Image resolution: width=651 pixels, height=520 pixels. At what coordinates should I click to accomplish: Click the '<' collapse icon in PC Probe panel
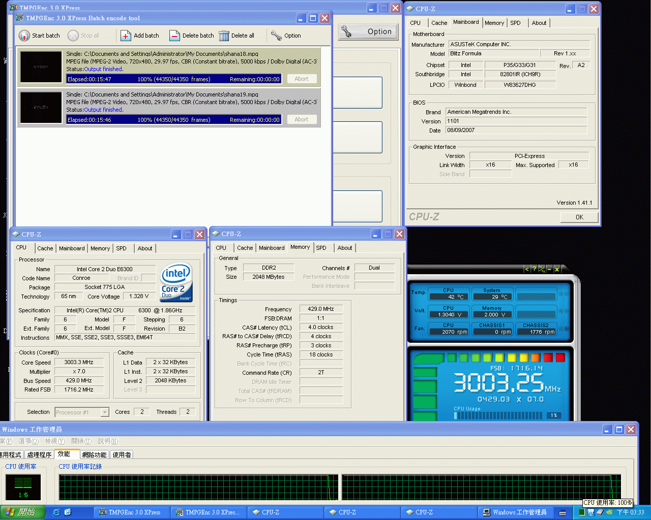[x=527, y=269]
